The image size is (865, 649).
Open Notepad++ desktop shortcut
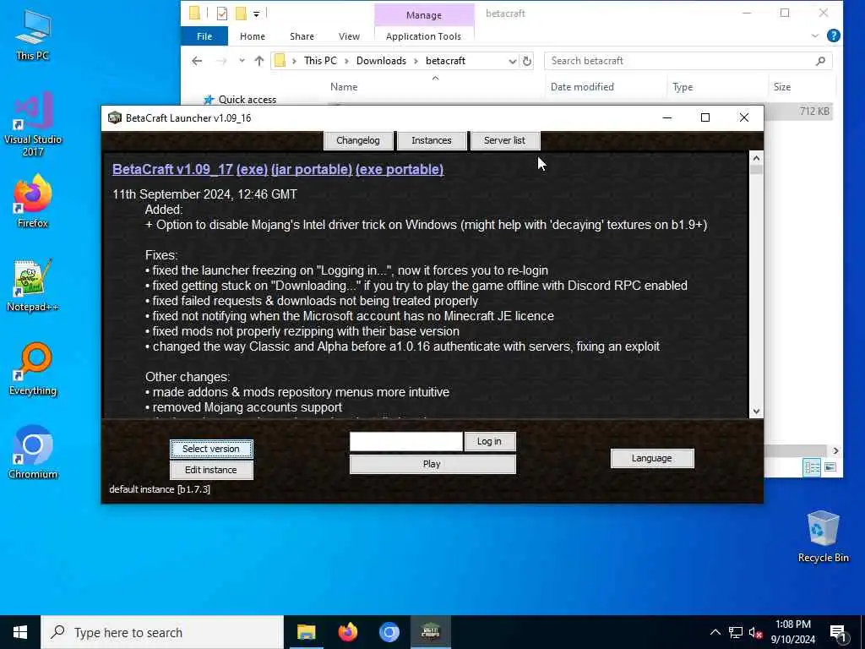(x=33, y=286)
